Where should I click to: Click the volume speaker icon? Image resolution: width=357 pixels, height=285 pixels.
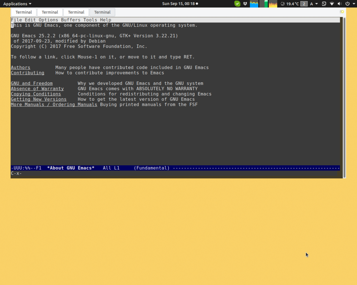pyautogui.click(x=340, y=4)
